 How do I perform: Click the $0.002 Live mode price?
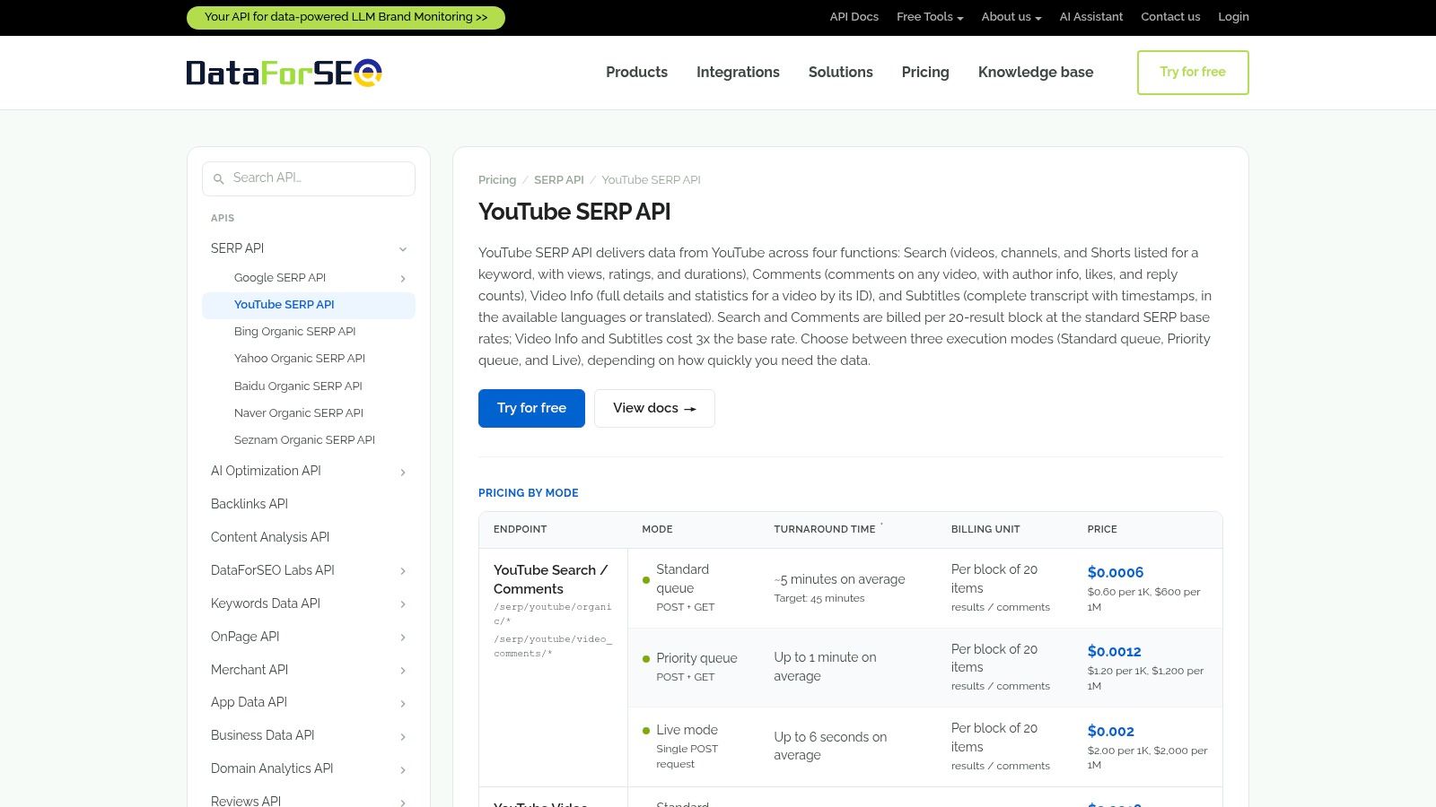(1111, 732)
